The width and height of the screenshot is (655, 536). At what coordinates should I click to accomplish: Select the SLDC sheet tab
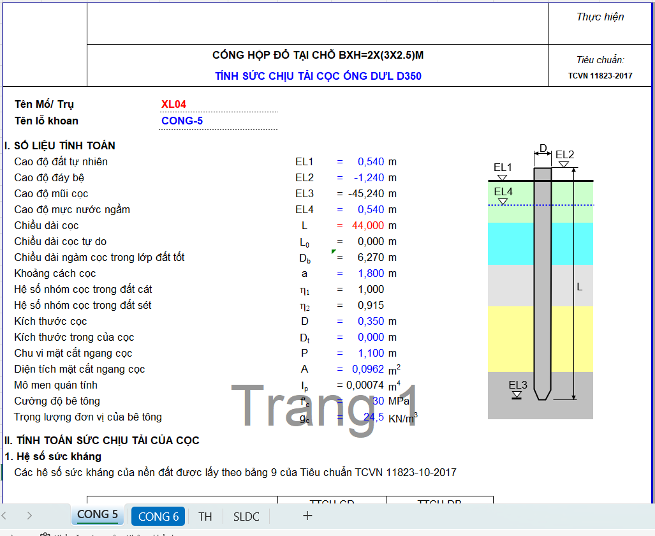246,516
